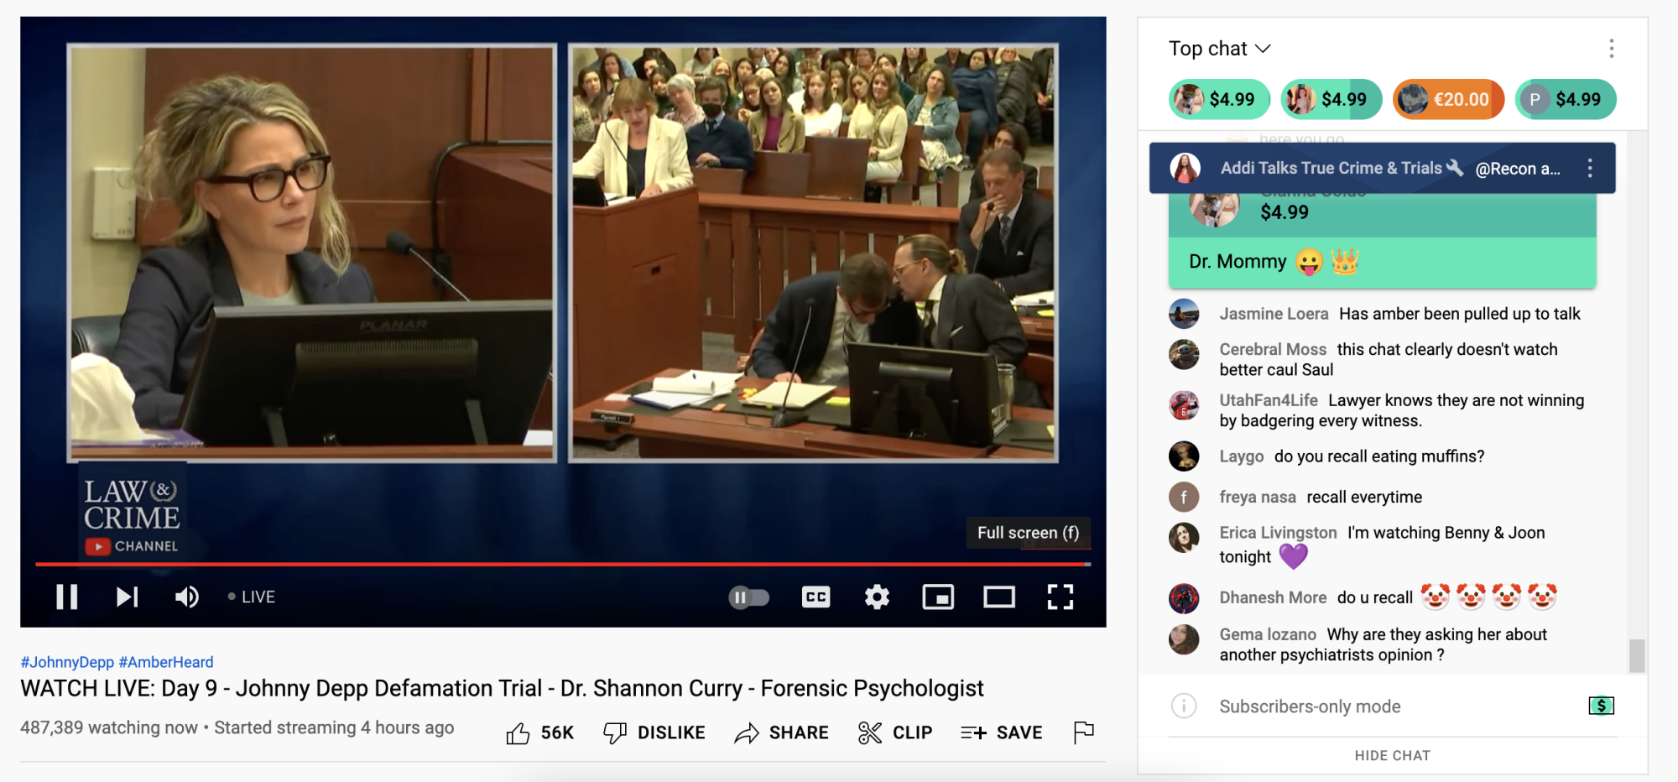Click the second $4.99 Super Chat ticker
The width and height of the screenshot is (1678, 782).
pos(1331,99)
